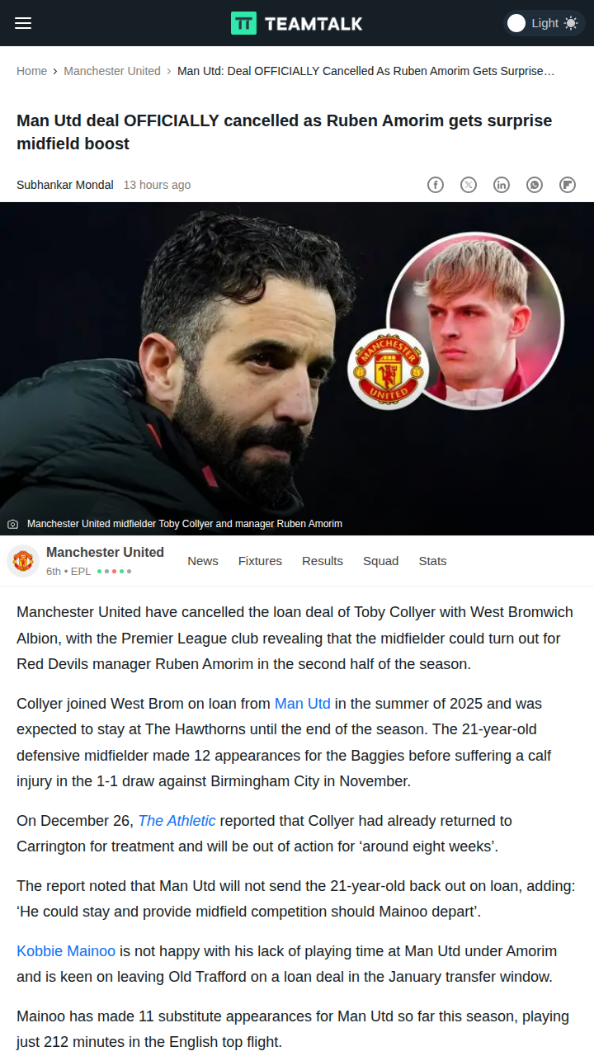Screen dimensions: 594x1056
Task: Go to Home breadcrumb
Action: pyautogui.click(x=31, y=71)
